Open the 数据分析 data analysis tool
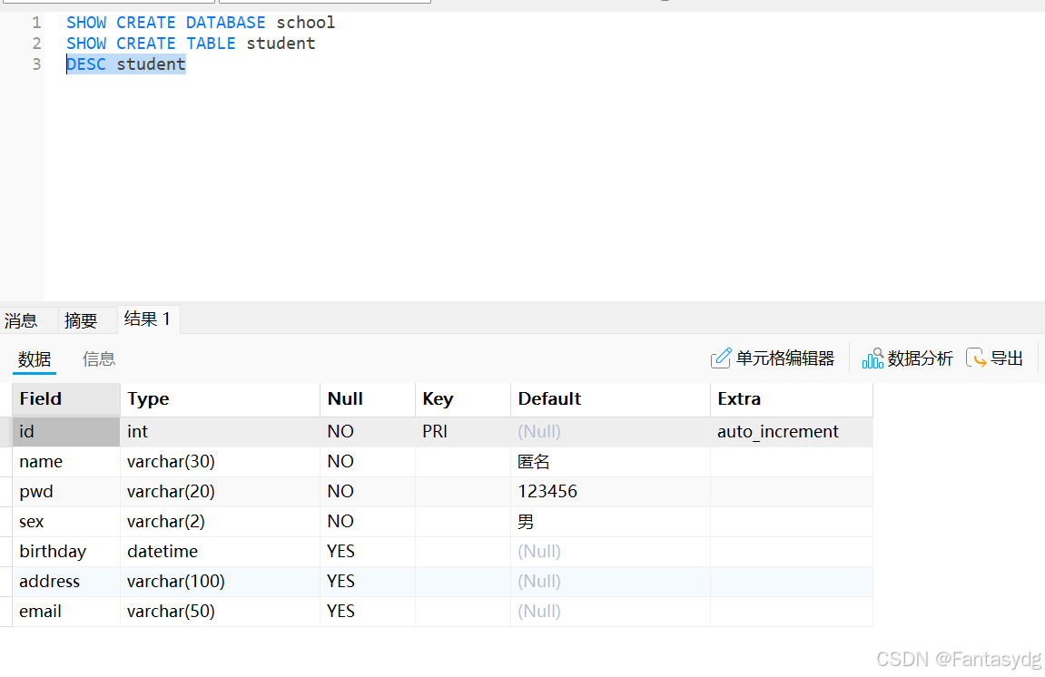 (920, 358)
